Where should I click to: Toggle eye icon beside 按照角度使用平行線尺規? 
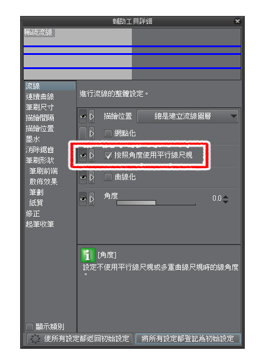pos(83,155)
